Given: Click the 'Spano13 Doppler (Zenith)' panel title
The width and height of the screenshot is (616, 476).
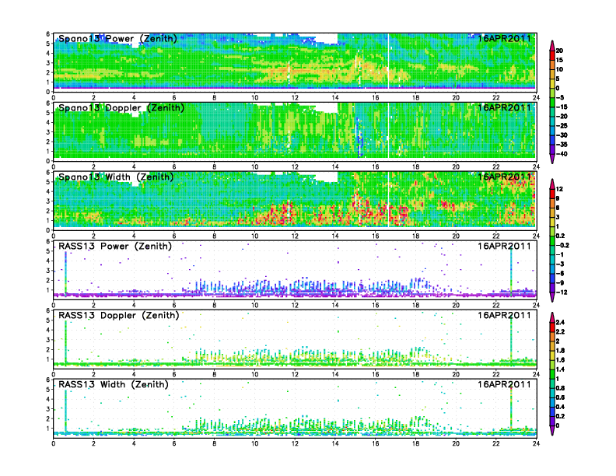Looking at the screenshot, I should point(121,107).
